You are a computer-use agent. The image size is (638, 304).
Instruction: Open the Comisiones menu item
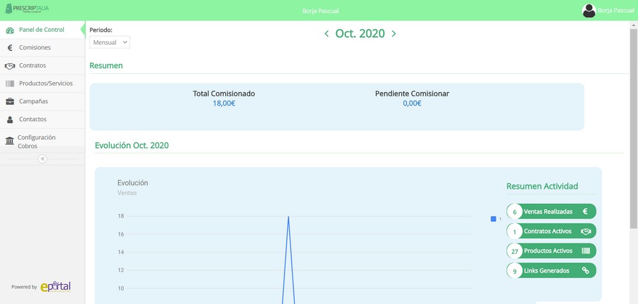pyautogui.click(x=34, y=48)
